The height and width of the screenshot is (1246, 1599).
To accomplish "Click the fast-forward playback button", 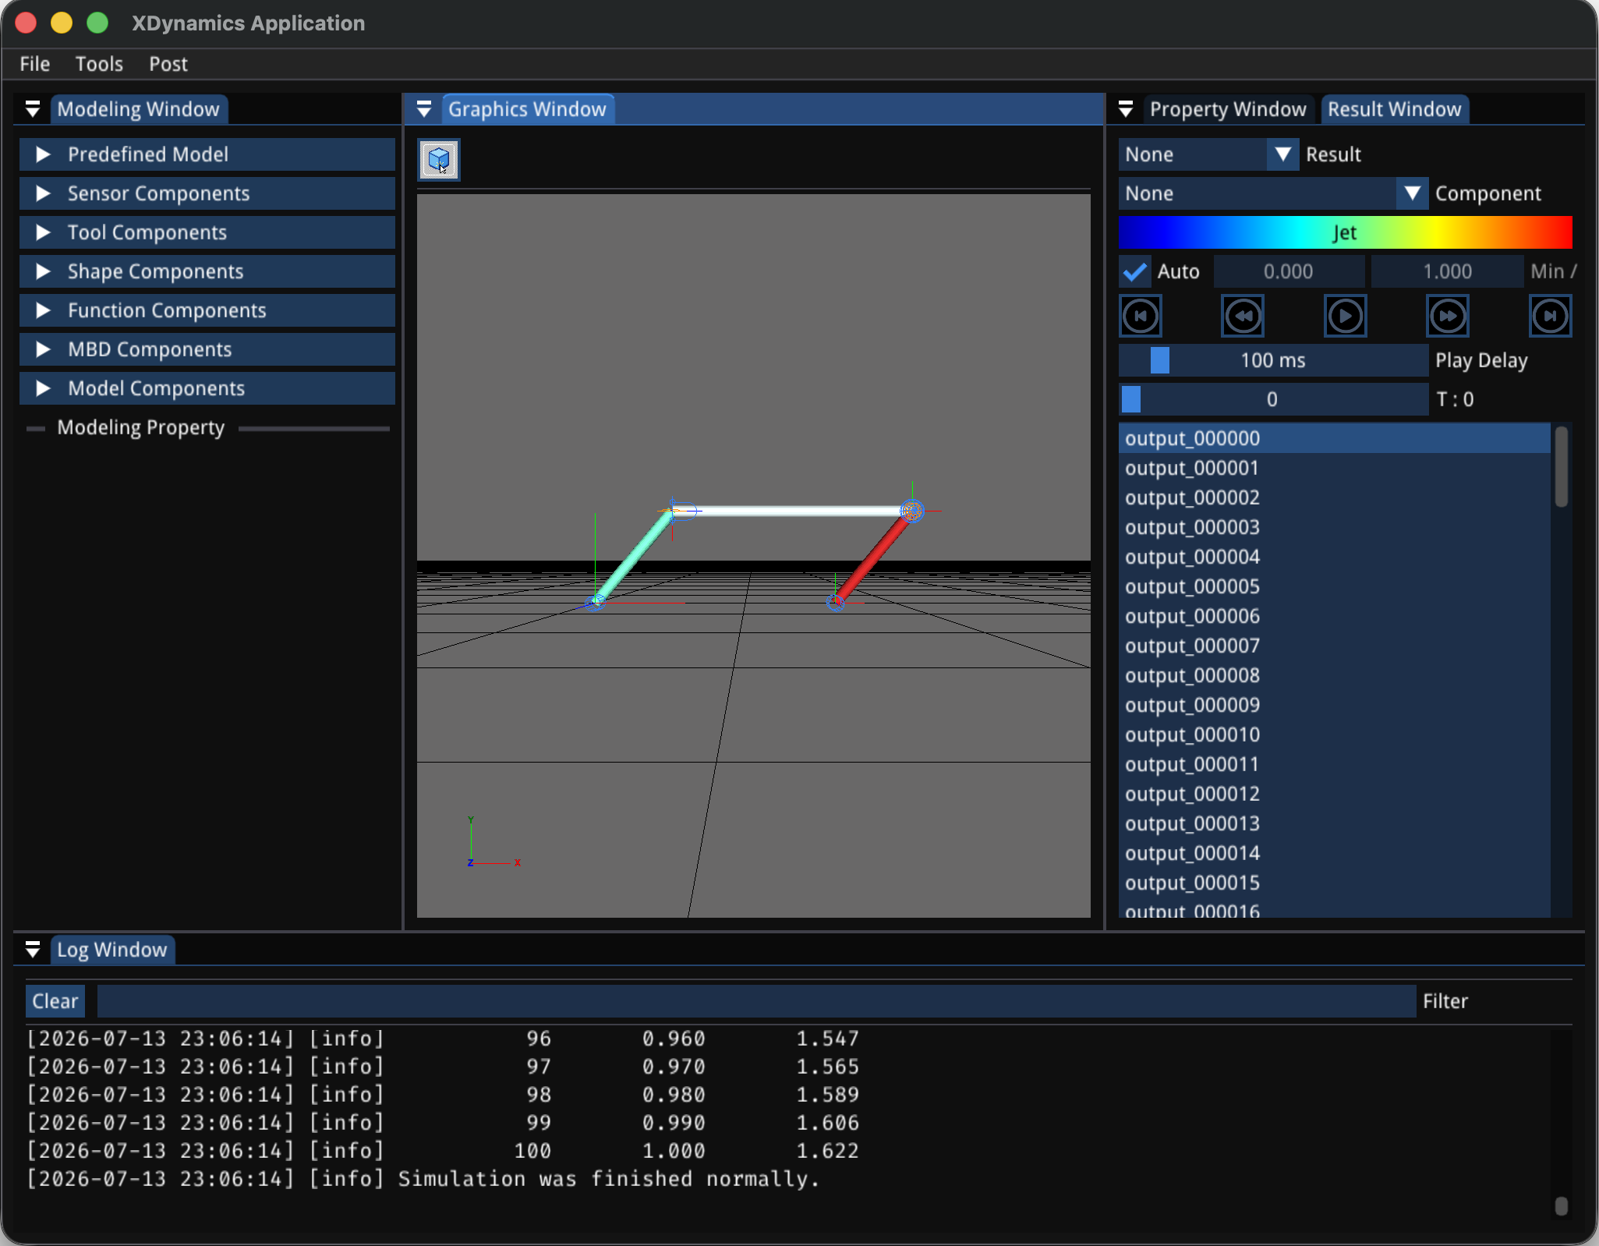I will pos(1448,316).
